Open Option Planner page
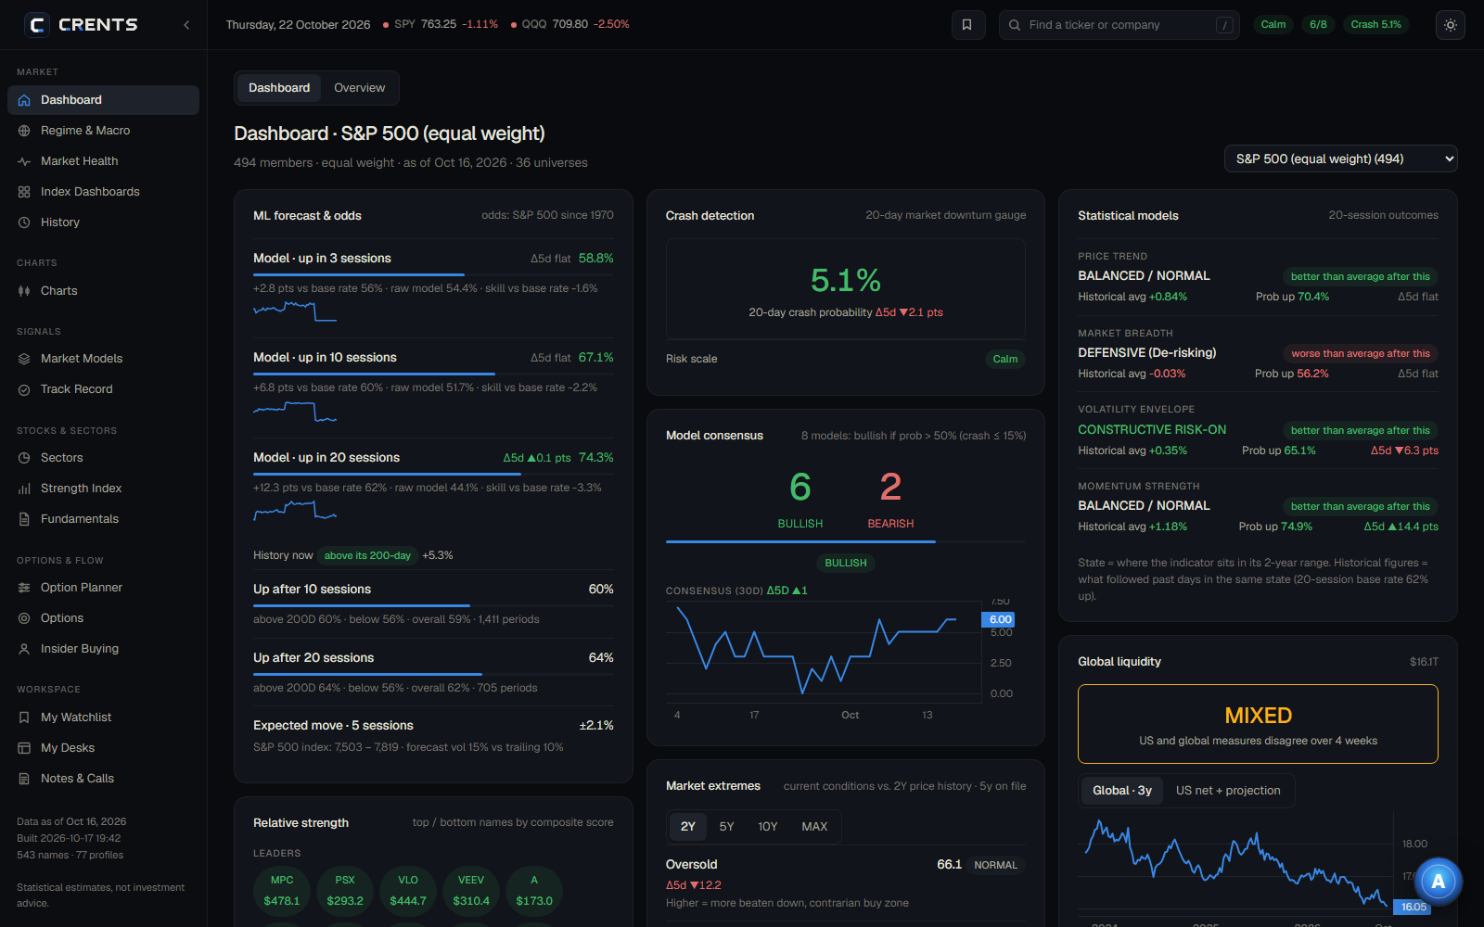 [103, 588]
